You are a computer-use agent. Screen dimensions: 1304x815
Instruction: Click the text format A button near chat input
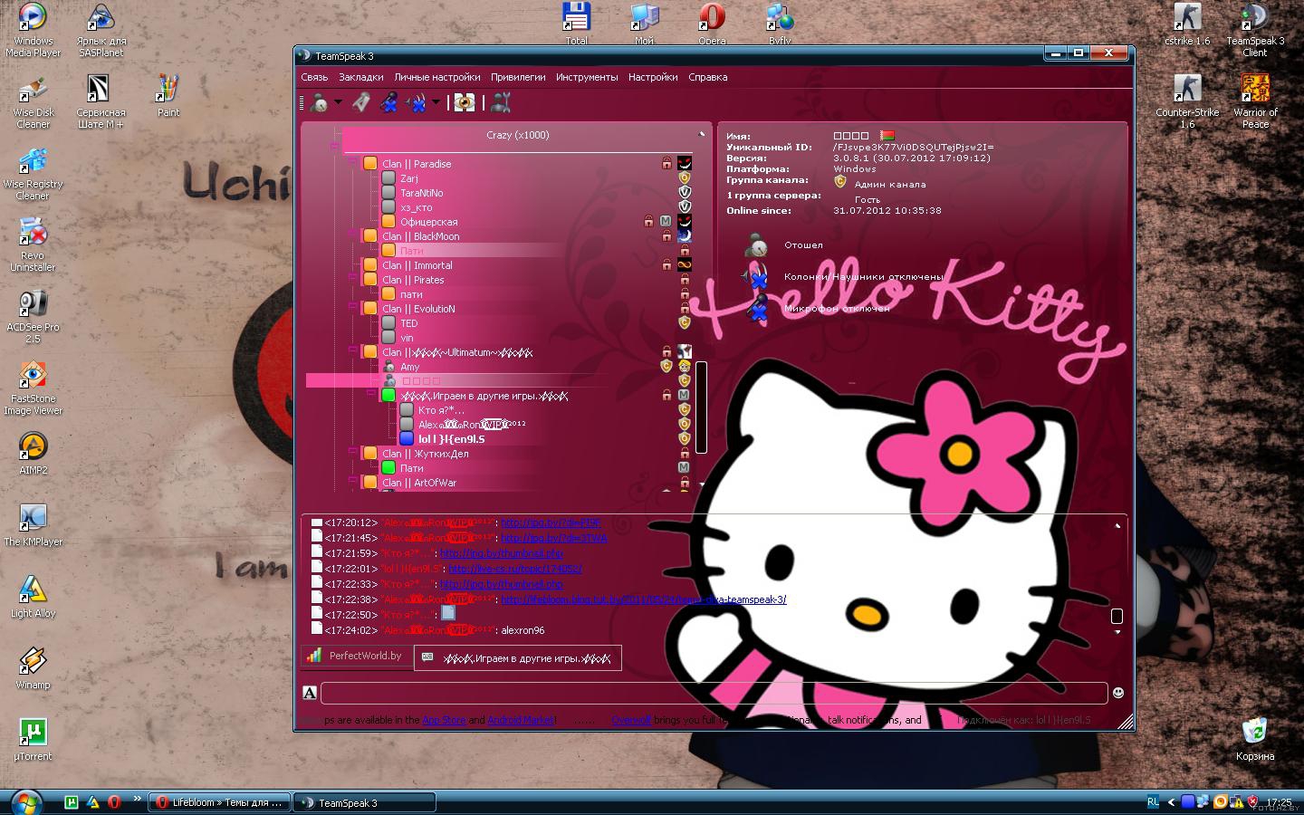pyautogui.click(x=310, y=693)
